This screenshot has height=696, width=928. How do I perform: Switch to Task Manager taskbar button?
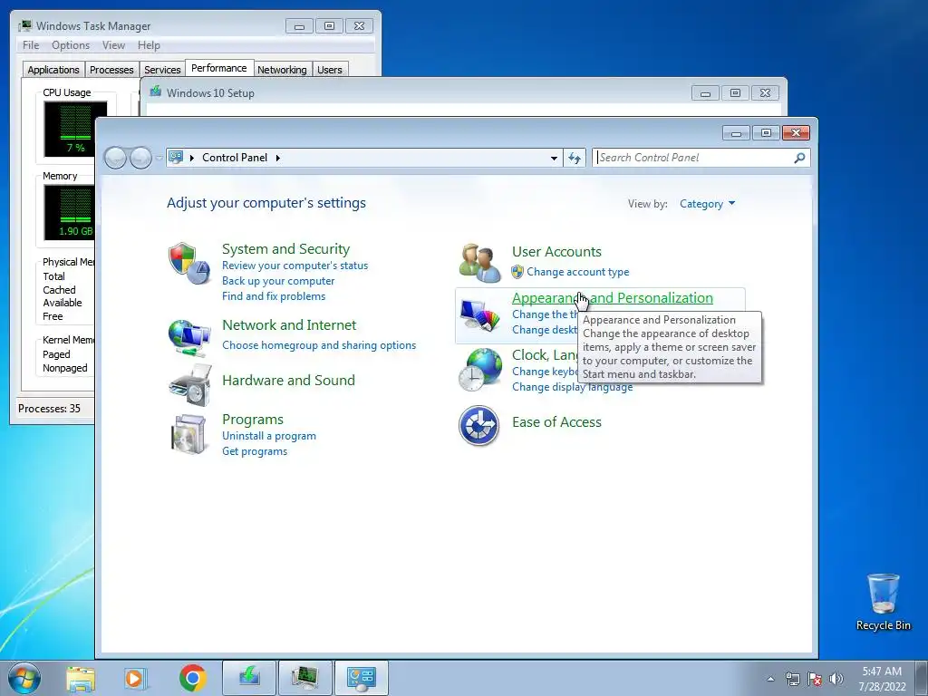[305, 678]
